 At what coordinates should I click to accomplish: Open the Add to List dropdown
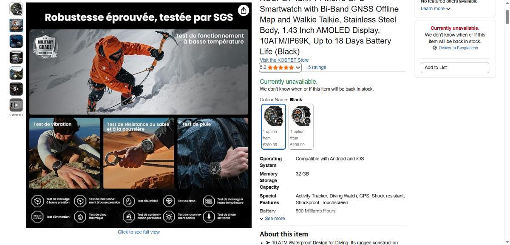455,68
